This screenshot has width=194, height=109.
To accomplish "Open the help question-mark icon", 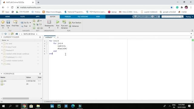I will point(152,17).
